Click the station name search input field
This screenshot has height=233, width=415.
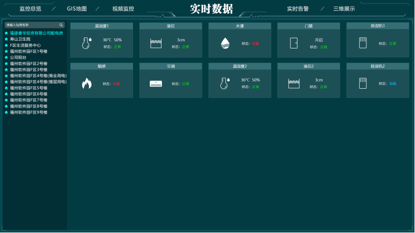31,24
